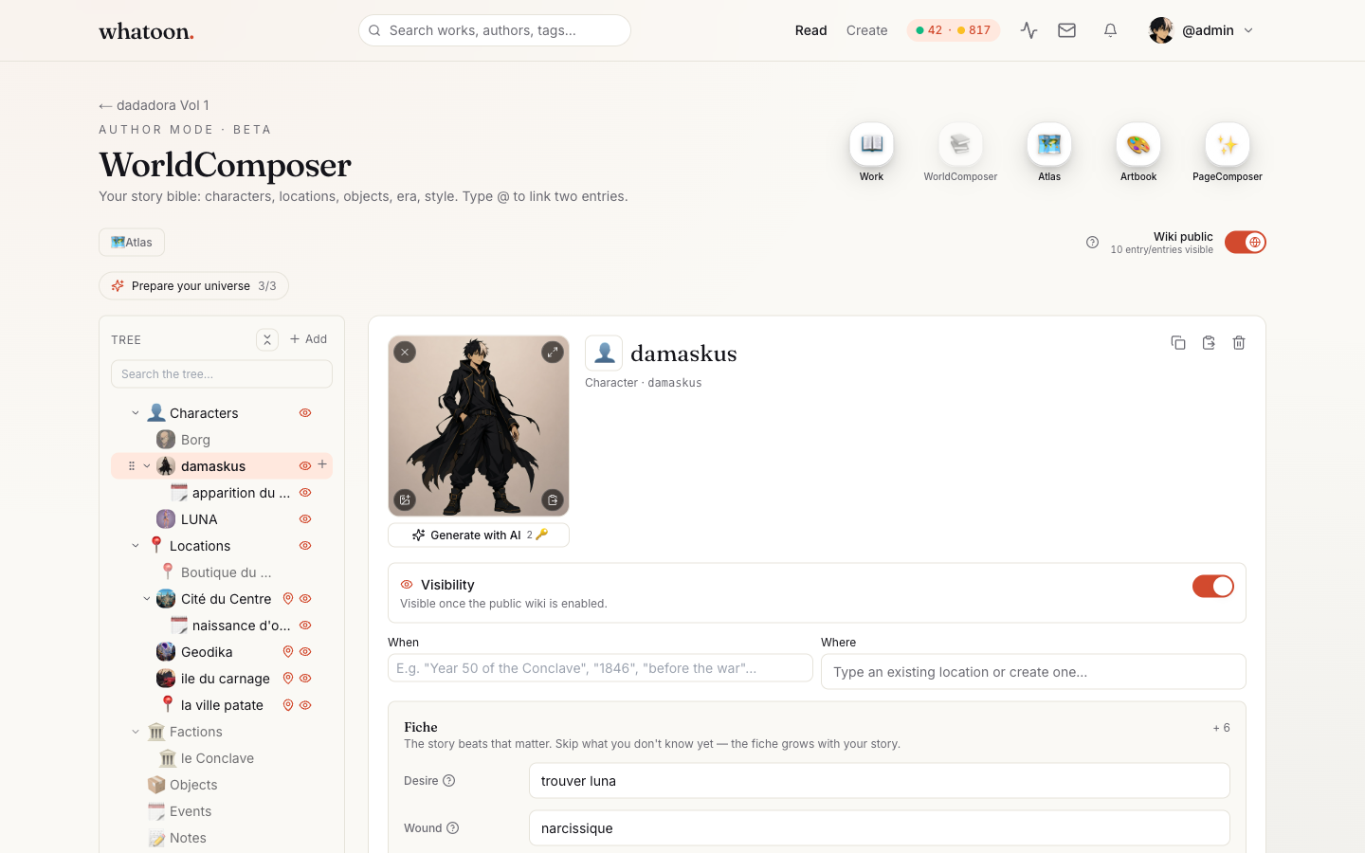1365x853 pixels.
Task: Toggle the Wiki public switch
Action: [x=1246, y=243]
